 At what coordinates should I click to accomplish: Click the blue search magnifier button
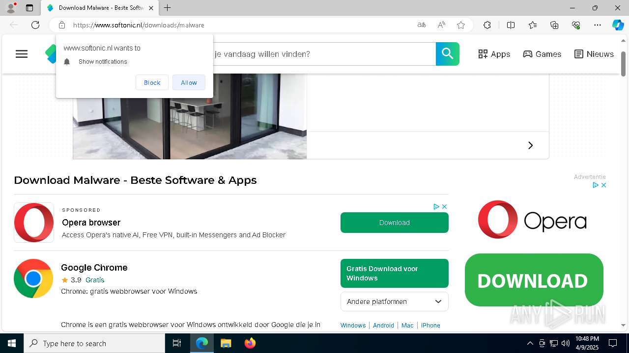click(x=448, y=54)
